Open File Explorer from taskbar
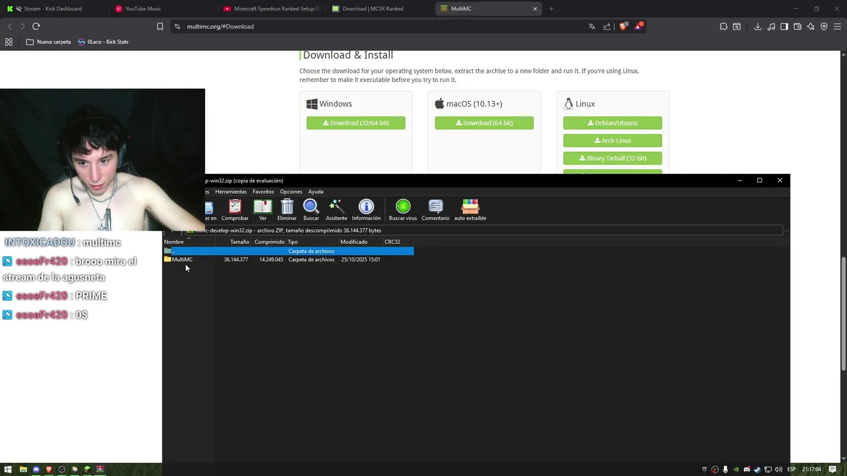The width and height of the screenshot is (847, 476). point(23,469)
